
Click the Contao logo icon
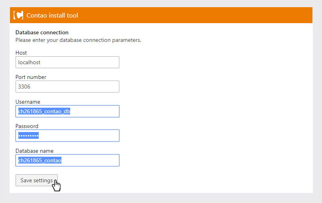coord(18,15)
